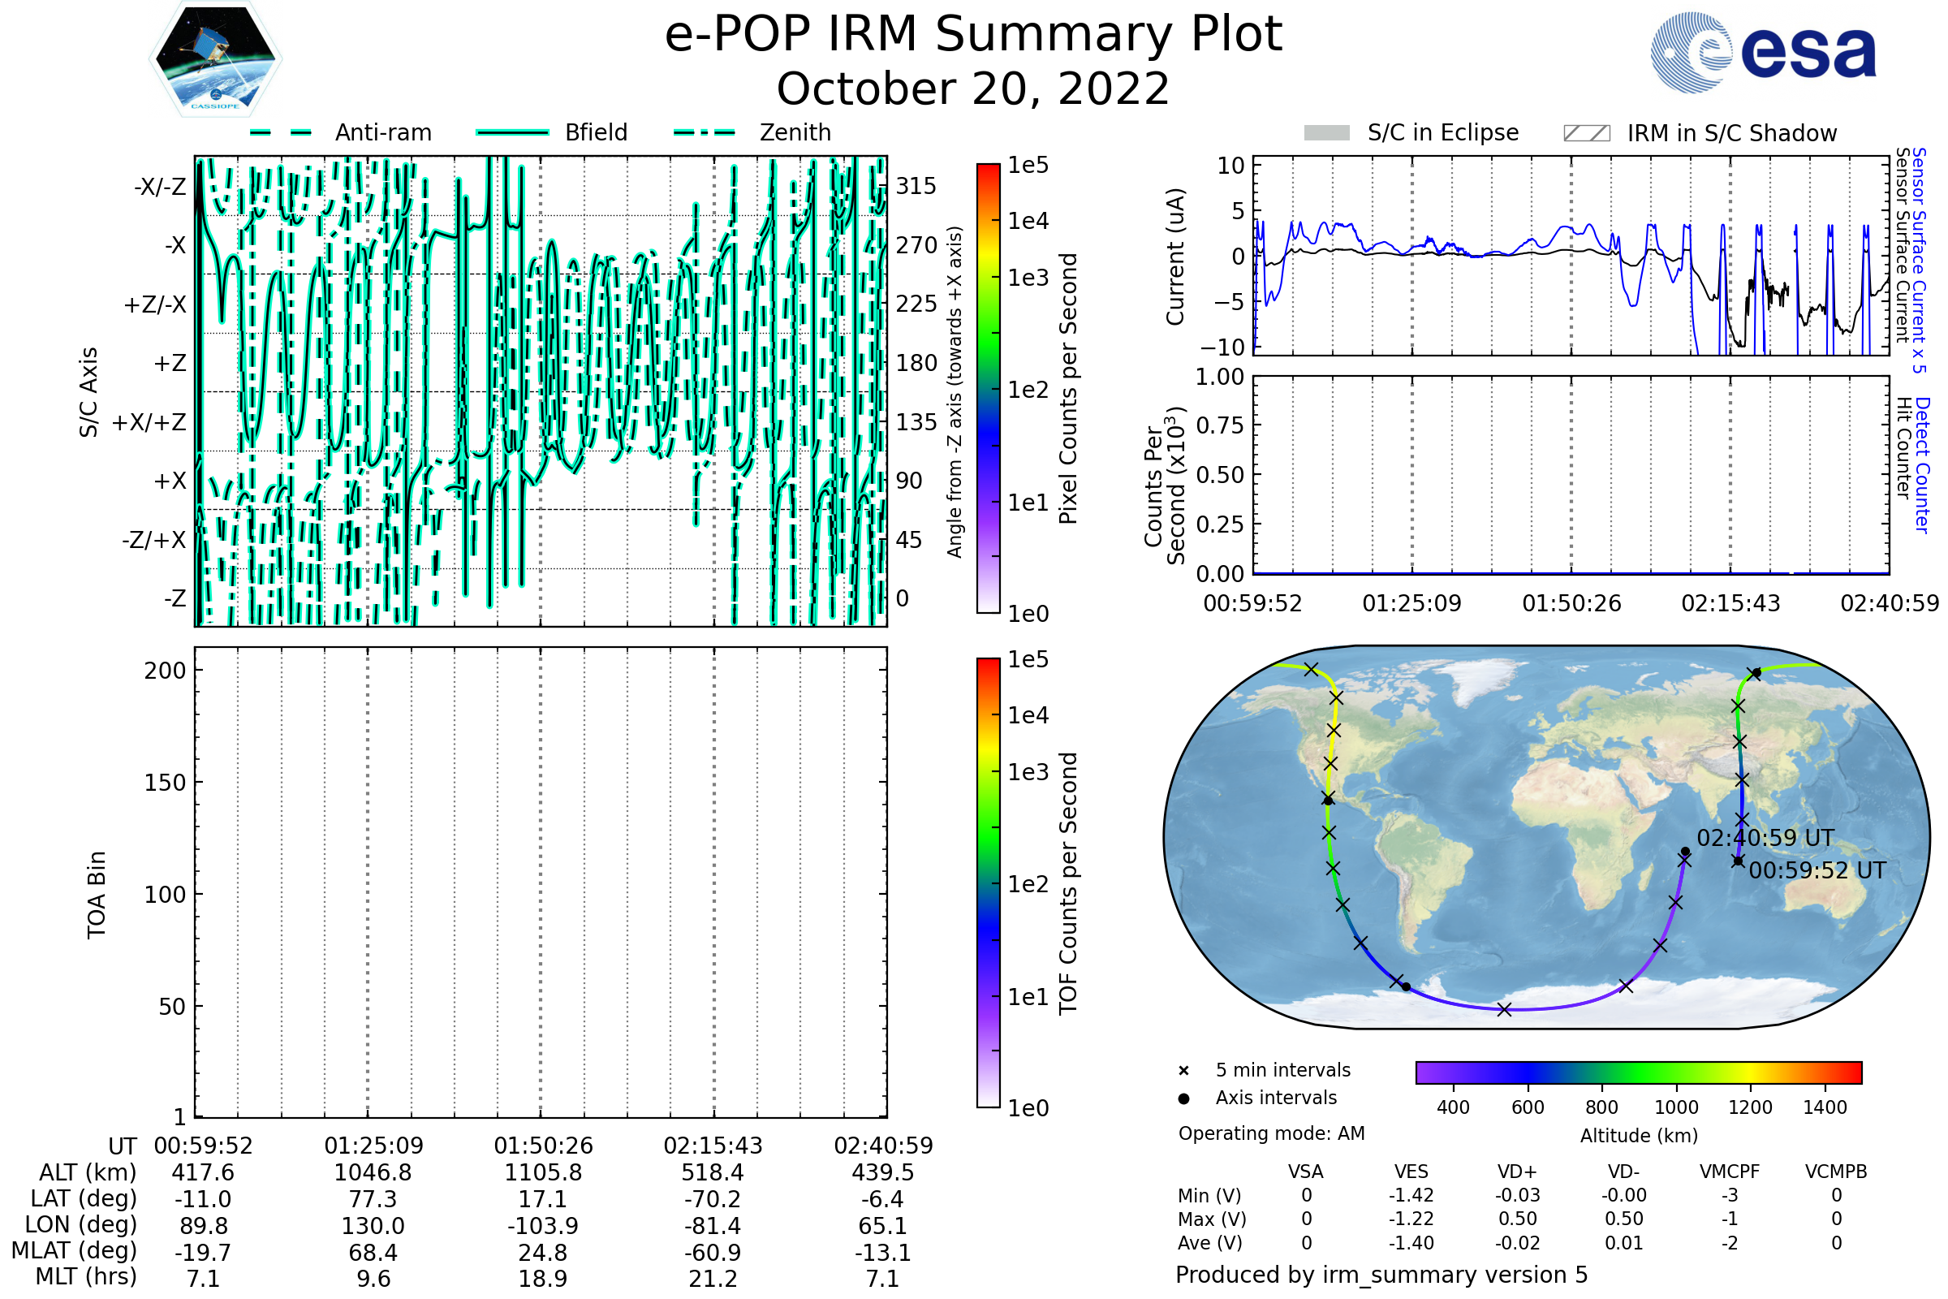Click the e-POP IRM Summary Plot title
The width and height of the screenshot is (1948, 1299).
coord(973,35)
